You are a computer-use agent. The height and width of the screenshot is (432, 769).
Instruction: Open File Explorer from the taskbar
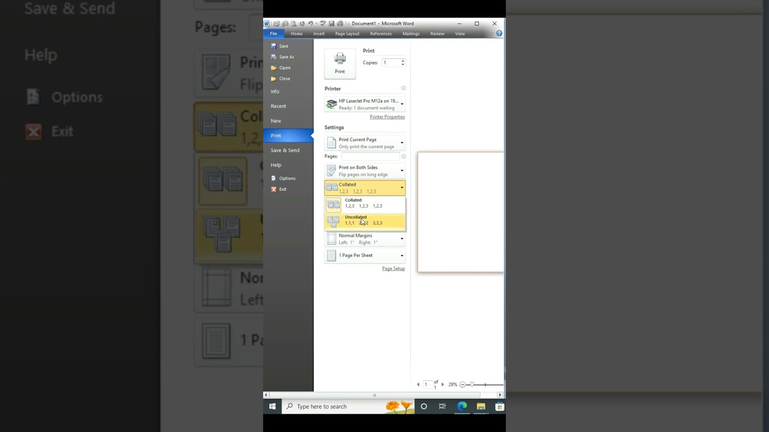pyautogui.click(x=481, y=406)
